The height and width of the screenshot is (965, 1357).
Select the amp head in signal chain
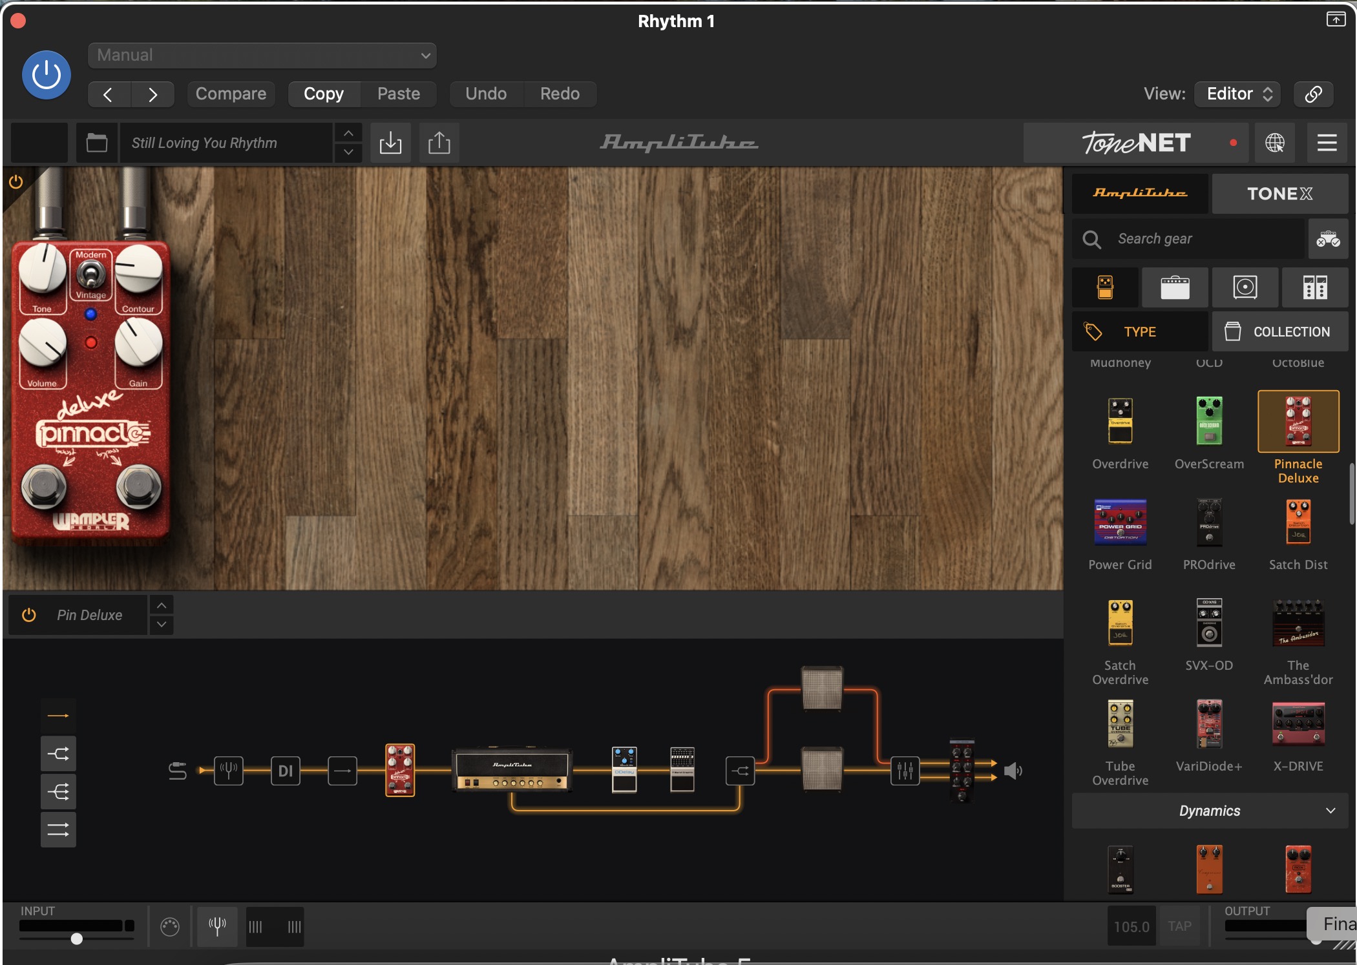[x=512, y=771]
